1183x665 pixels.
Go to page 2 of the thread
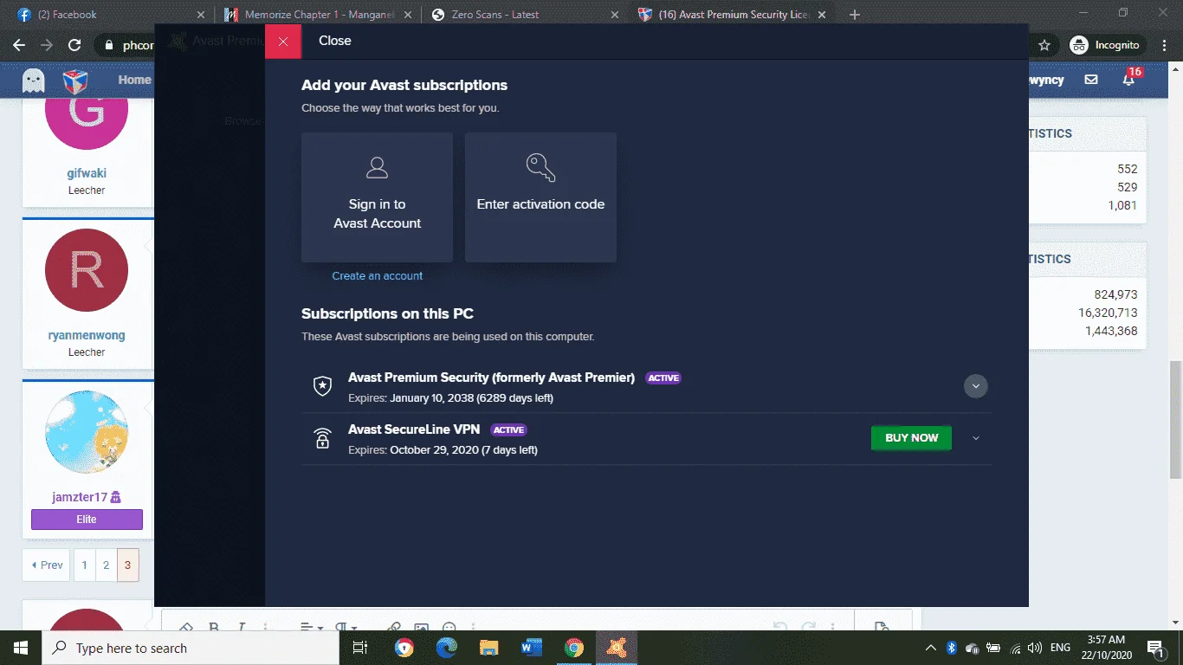pos(106,565)
